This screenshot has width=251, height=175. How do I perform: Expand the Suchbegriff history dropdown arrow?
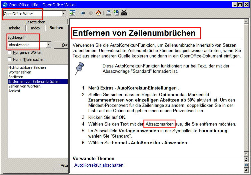click(x=49, y=45)
